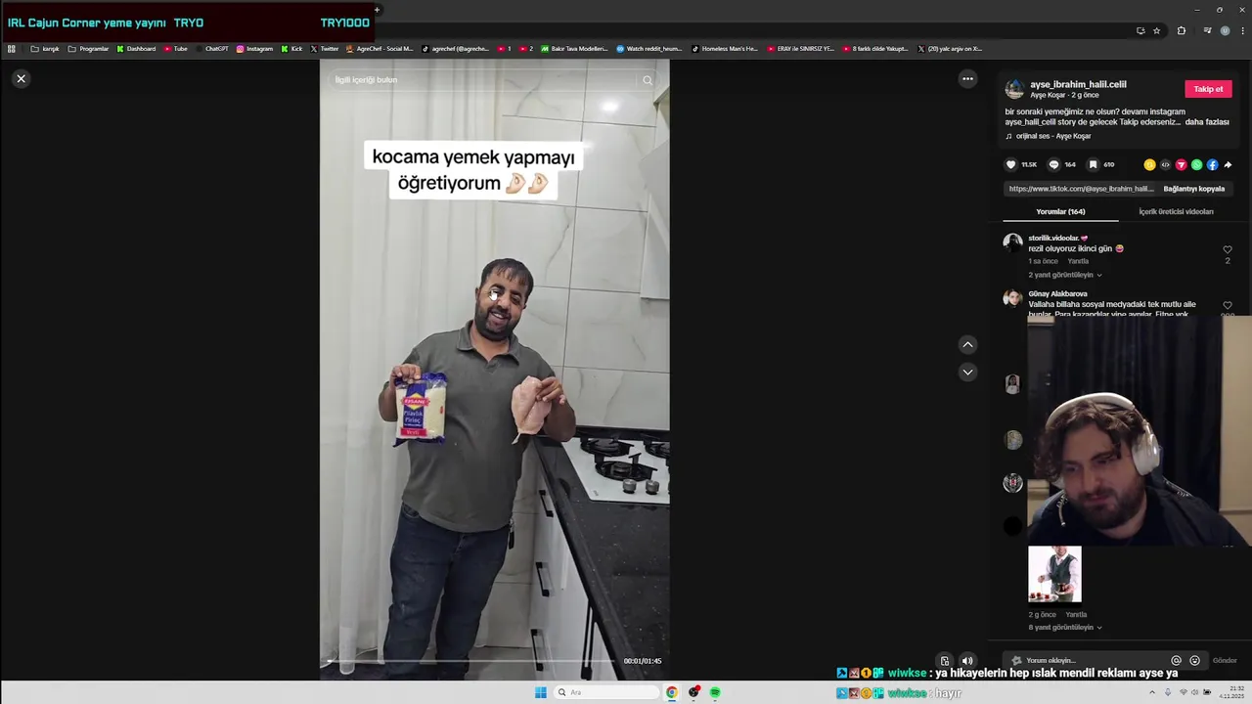1252x704 pixels.
Task: Open Spotify from the taskbar
Action: [715, 692]
